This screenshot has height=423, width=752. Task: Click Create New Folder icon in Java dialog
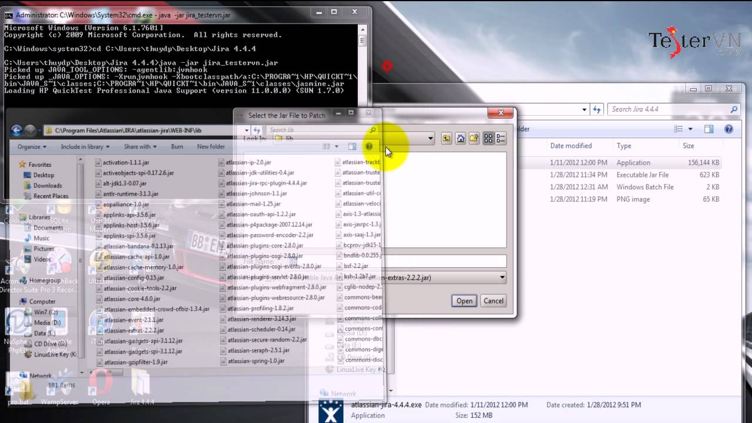(x=474, y=139)
